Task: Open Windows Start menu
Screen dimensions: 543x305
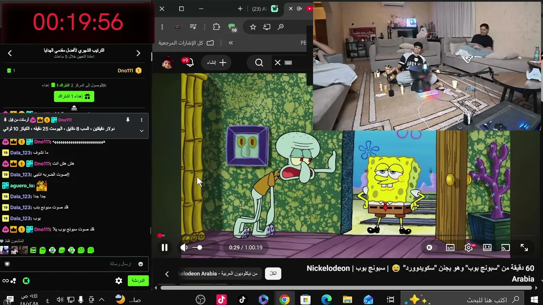Action: [x=534, y=300]
